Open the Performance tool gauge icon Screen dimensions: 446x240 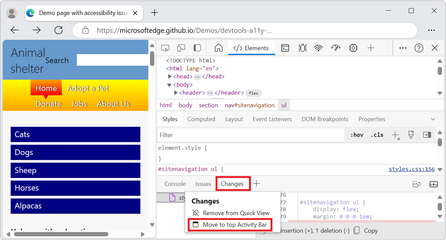[x=336, y=48]
